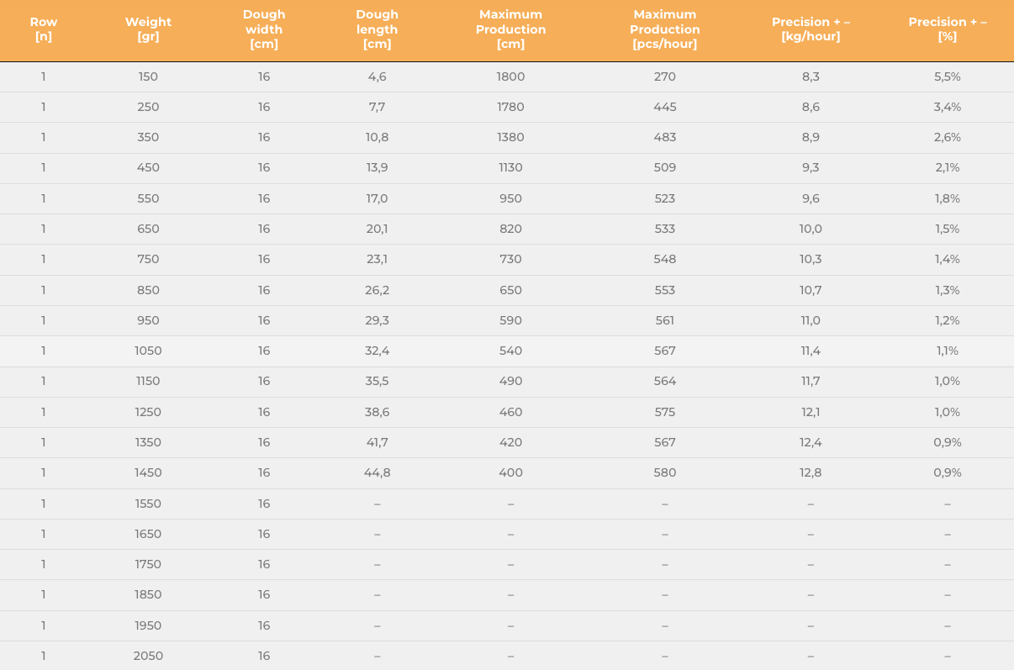Click the 150 weight cell
The width and height of the screenshot is (1014, 670).
click(148, 76)
